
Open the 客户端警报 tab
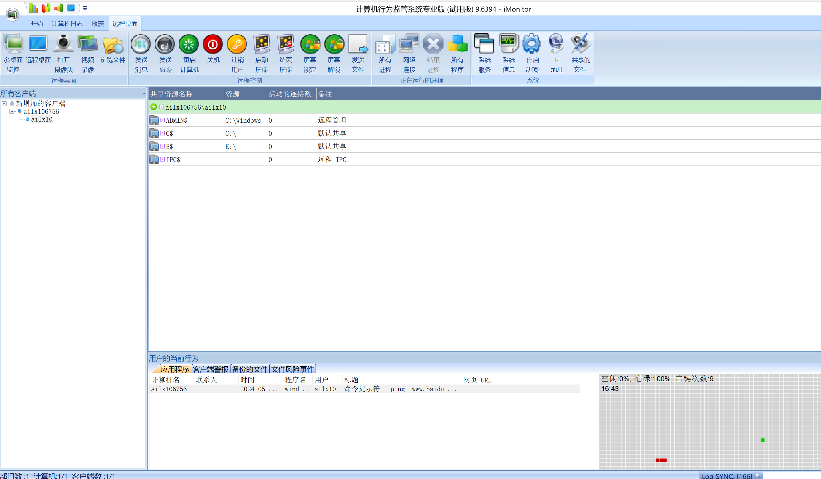tap(211, 369)
